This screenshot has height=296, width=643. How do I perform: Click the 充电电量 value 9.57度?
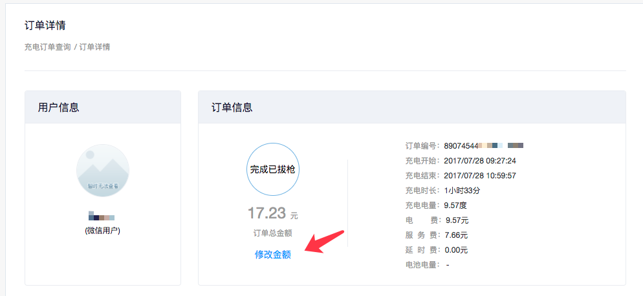pyautogui.click(x=456, y=205)
